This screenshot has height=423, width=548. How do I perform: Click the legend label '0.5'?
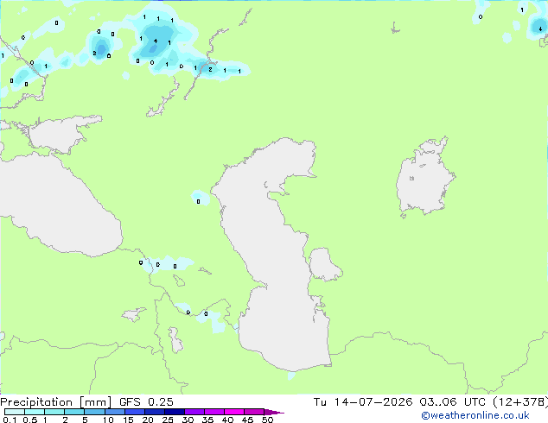(30, 420)
